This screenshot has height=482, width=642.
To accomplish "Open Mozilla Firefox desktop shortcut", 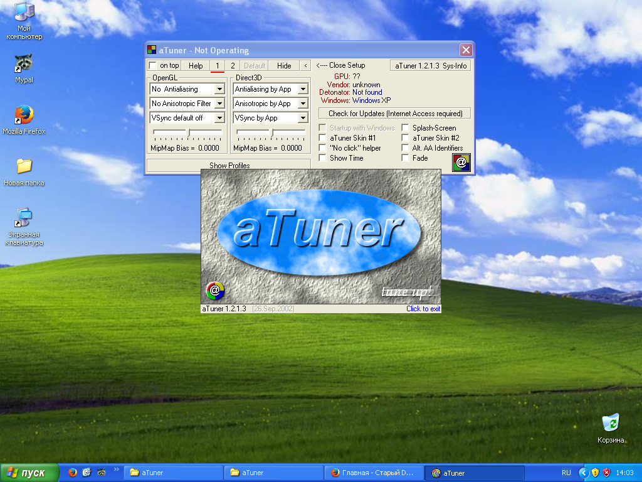I will (24, 115).
